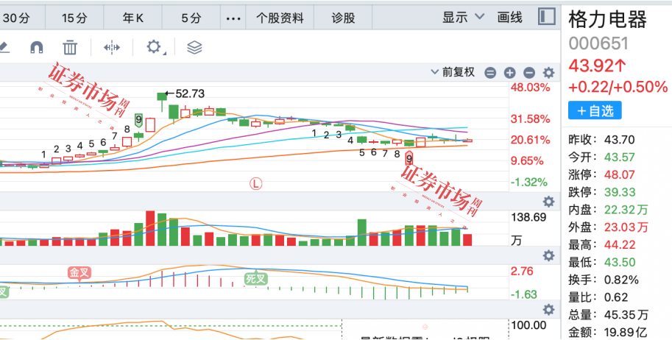Image resolution: width=672 pixels, height=340 pixels.
Task: Click the 总量 value 45.35万
Action: (626, 315)
